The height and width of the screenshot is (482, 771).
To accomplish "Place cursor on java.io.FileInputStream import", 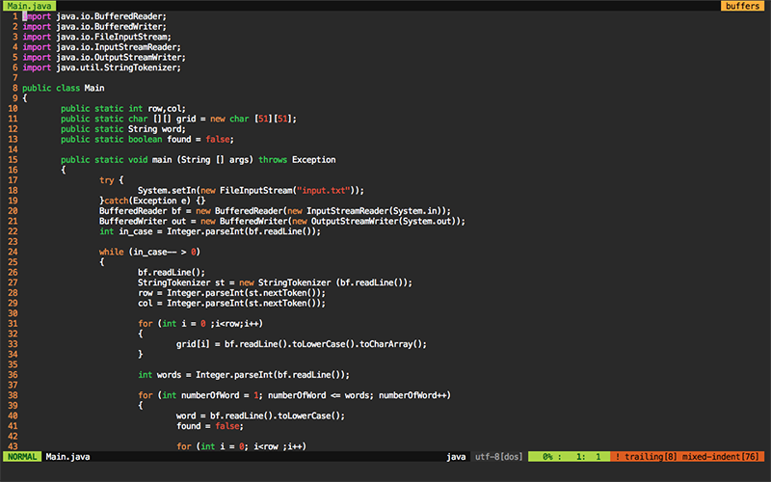I will click(114, 37).
